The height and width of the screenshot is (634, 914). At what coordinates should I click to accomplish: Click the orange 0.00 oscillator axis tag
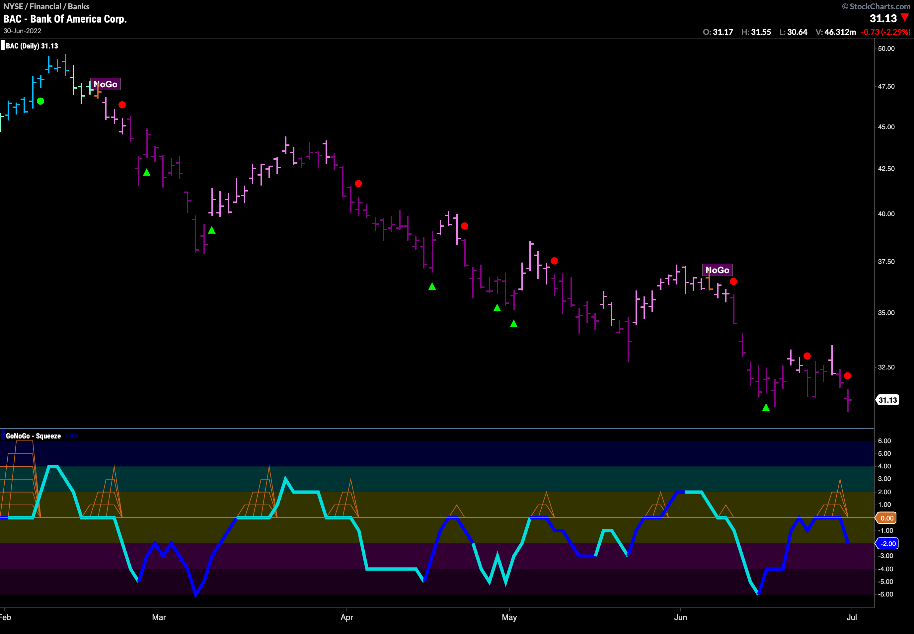886,518
